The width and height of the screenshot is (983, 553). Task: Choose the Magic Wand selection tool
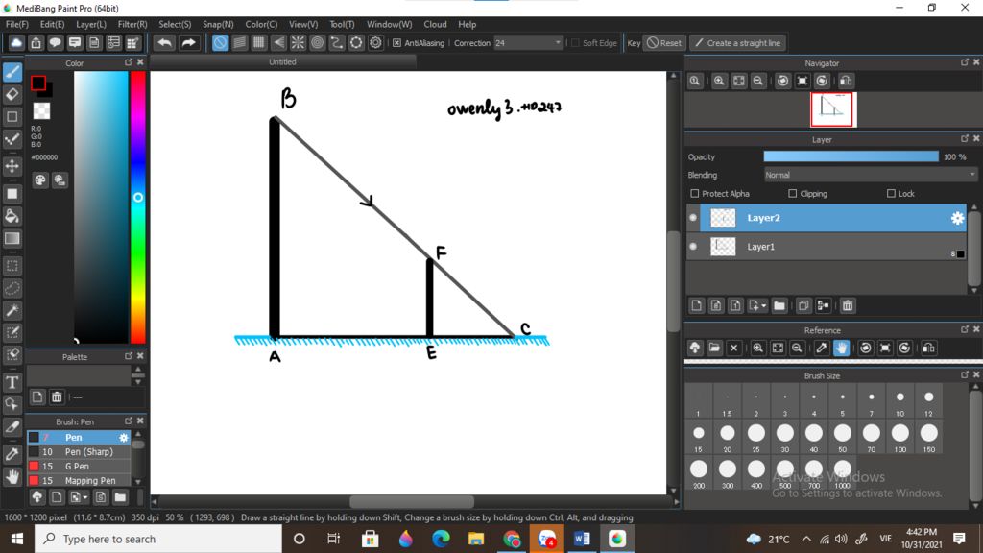pos(12,310)
